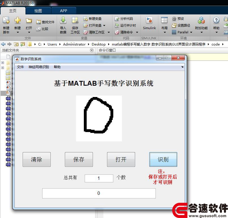Click the Add-Ons (附加功能) icon
Image resolution: width=228 pixels, height=218 pixels.
(201, 20)
